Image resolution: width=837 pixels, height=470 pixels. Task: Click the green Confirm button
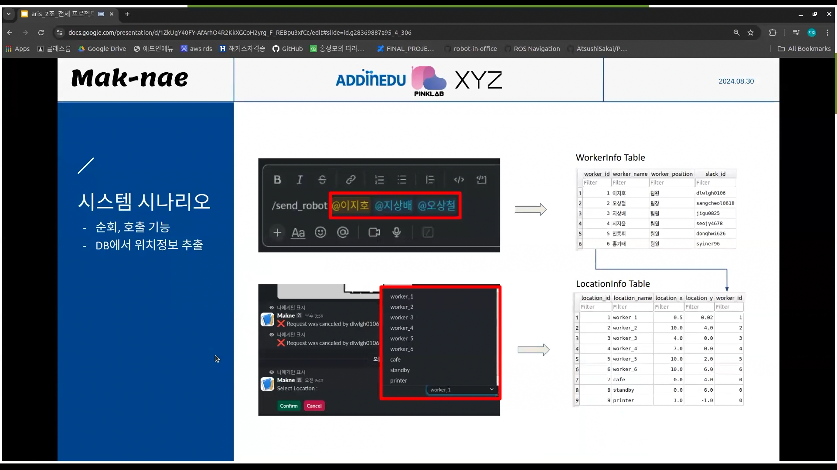tap(289, 406)
